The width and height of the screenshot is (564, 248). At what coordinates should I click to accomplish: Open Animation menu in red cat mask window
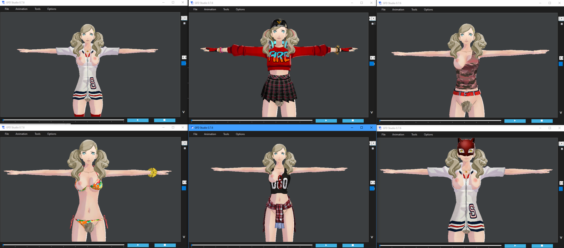tap(398, 135)
